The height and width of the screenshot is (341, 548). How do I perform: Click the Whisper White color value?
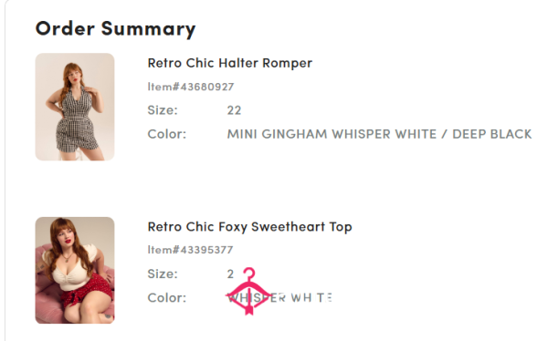279,298
